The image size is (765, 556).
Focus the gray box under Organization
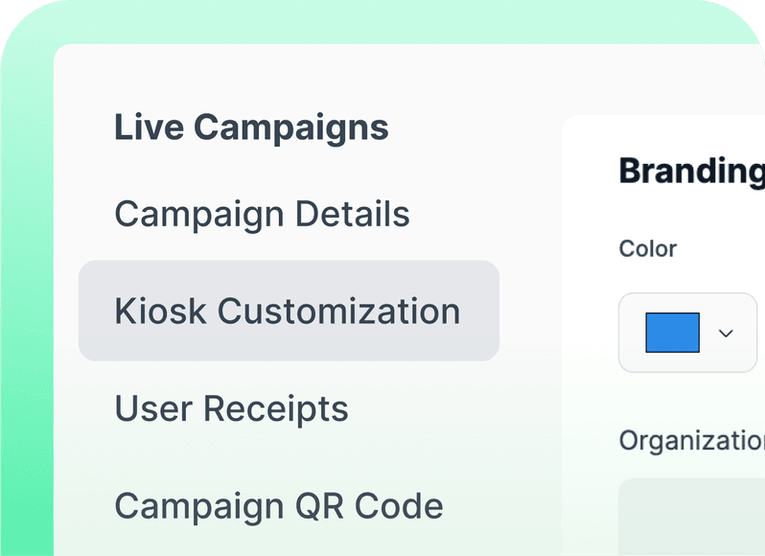692,517
